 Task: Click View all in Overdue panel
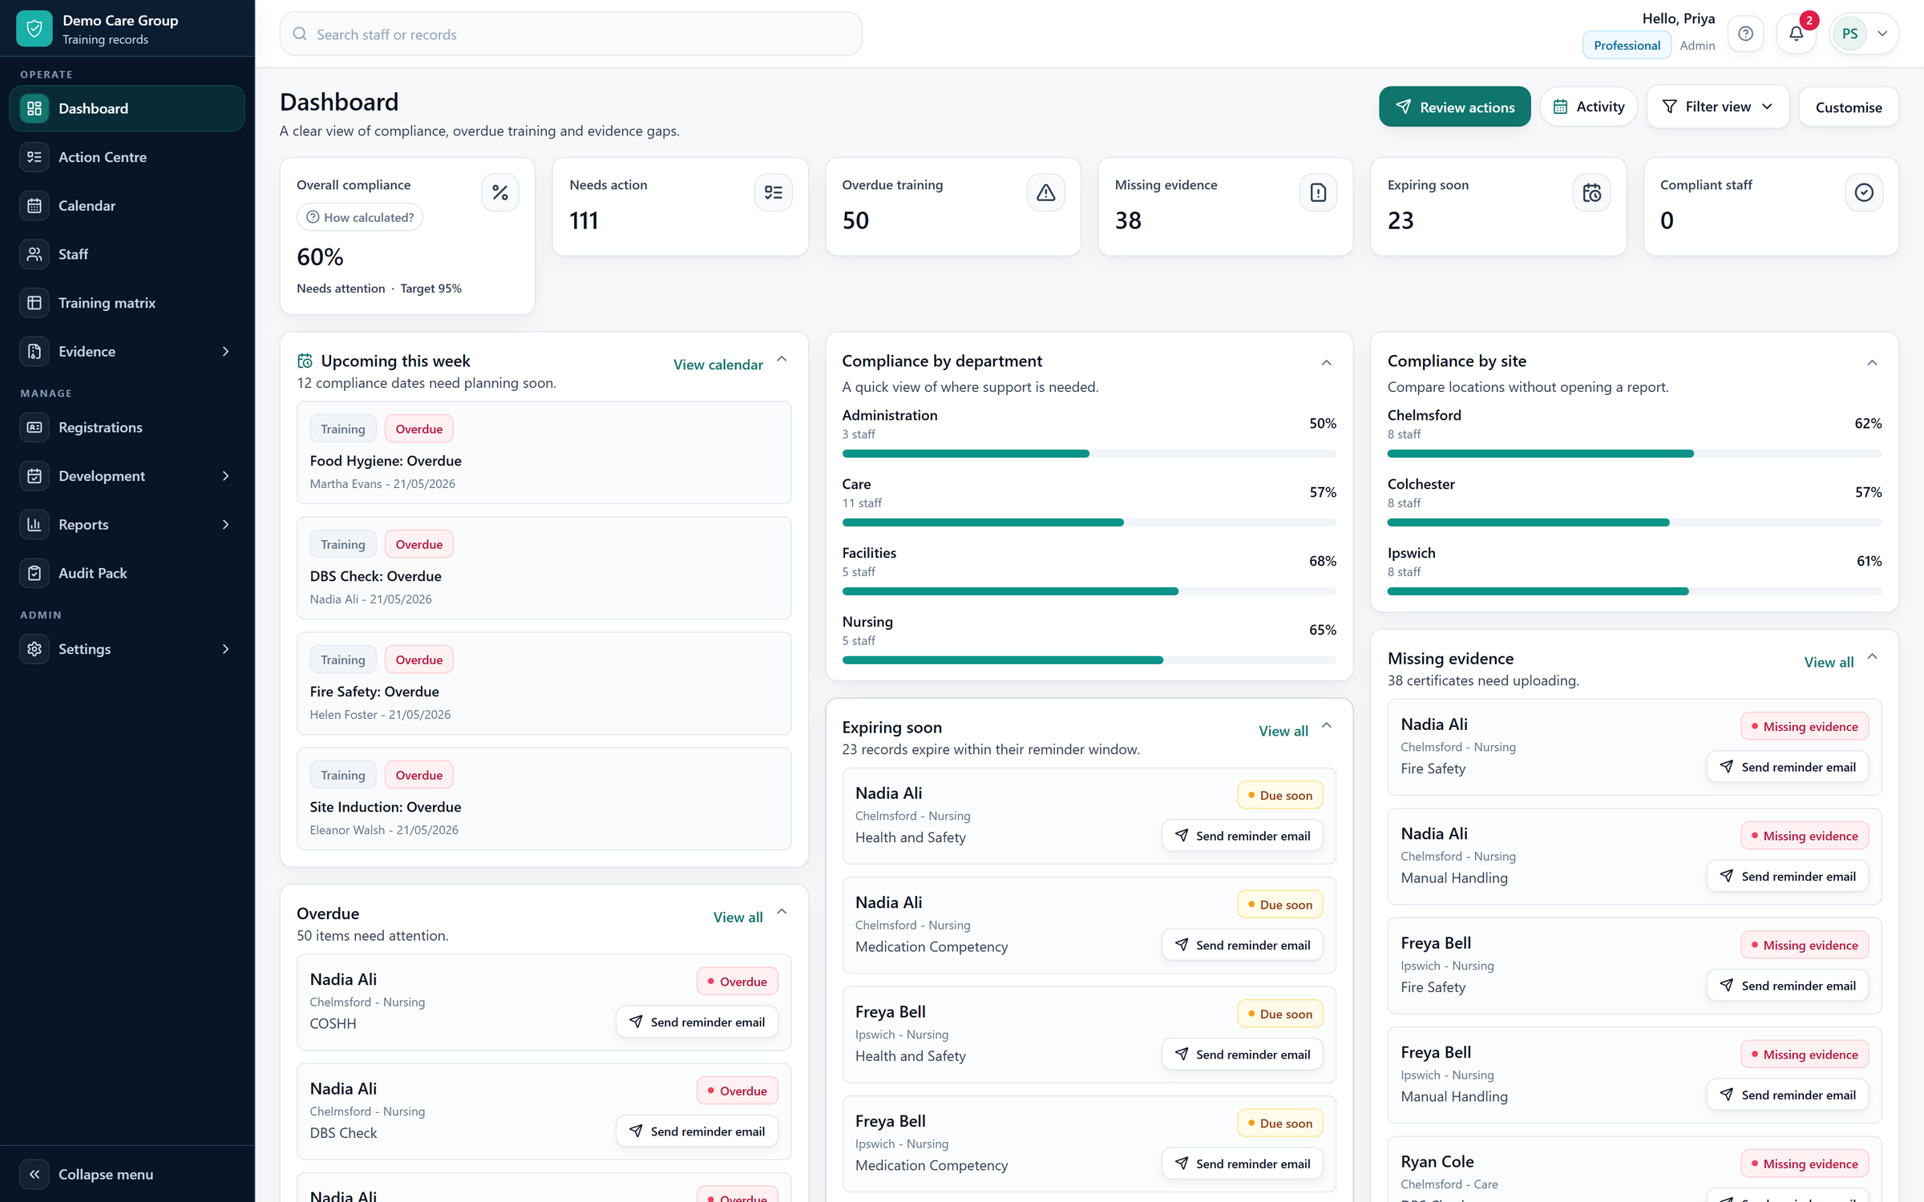pyautogui.click(x=738, y=917)
